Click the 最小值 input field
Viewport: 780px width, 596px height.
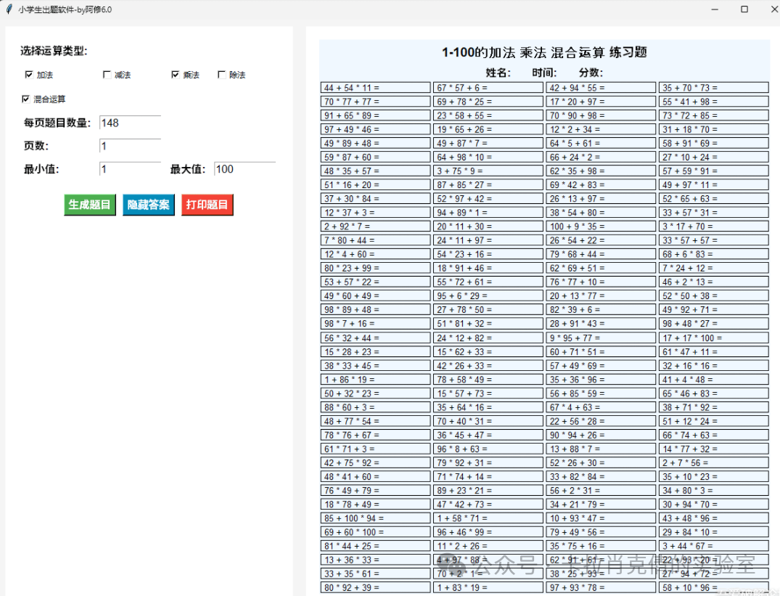pos(129,169)
